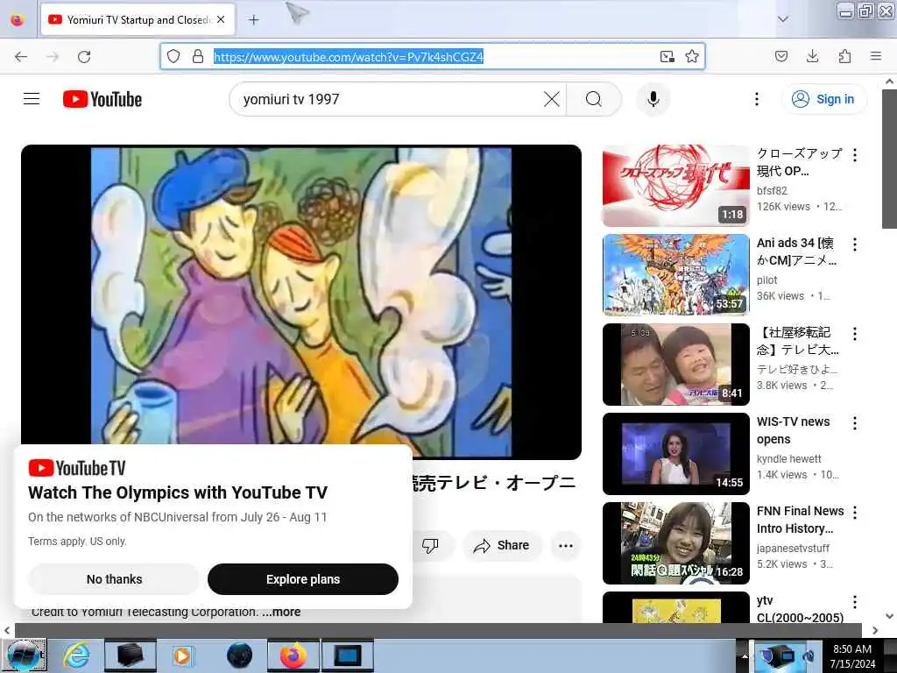Viewport: 897px width, 673px height.
Task: Open a new browser tab with plus
Action: [253, 20]
